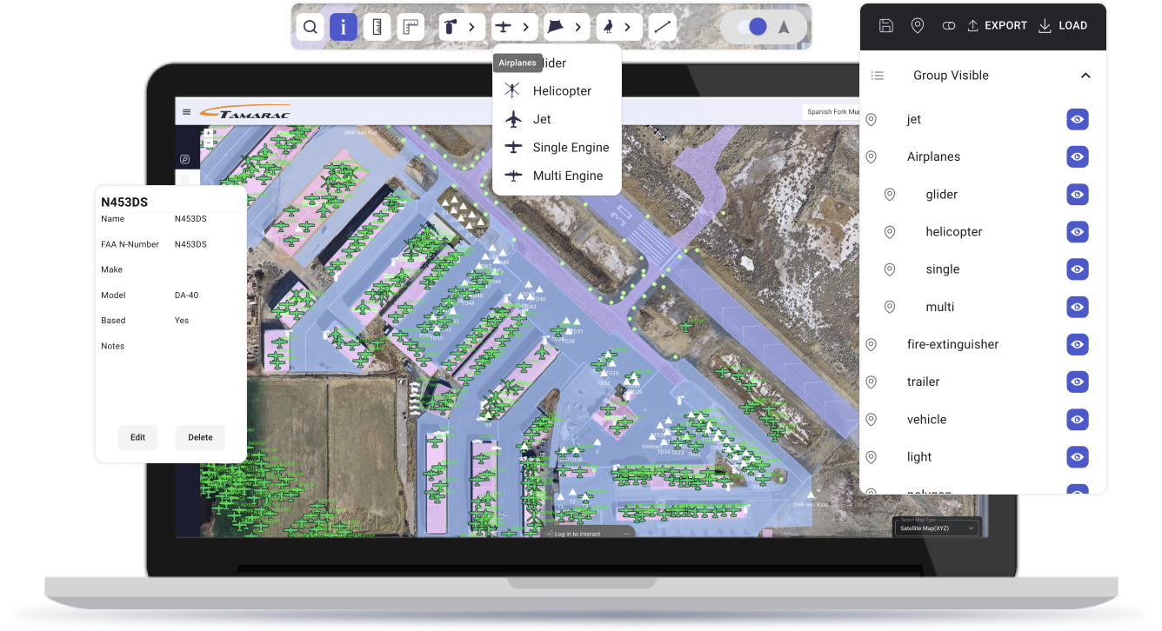Activate the info tool in the toolbar
Screen dimensions: 1162x631
coord(344,27)
